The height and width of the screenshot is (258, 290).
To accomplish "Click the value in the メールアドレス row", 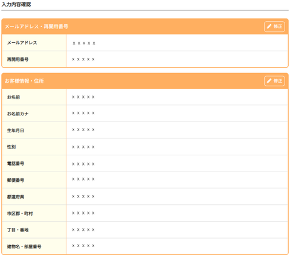I will pyautogui.click(x=84, y=43).
